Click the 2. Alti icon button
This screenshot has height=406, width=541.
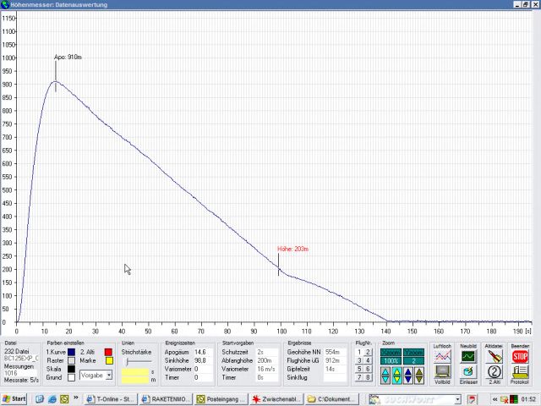point(495,371)
